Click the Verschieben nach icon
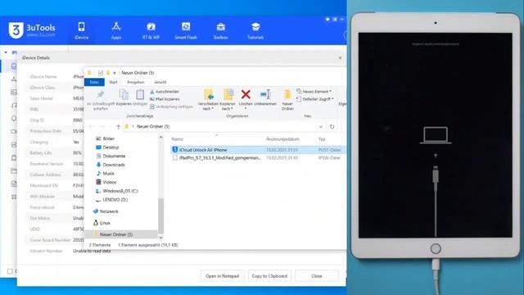524x295 pixels. pos(208,95)
